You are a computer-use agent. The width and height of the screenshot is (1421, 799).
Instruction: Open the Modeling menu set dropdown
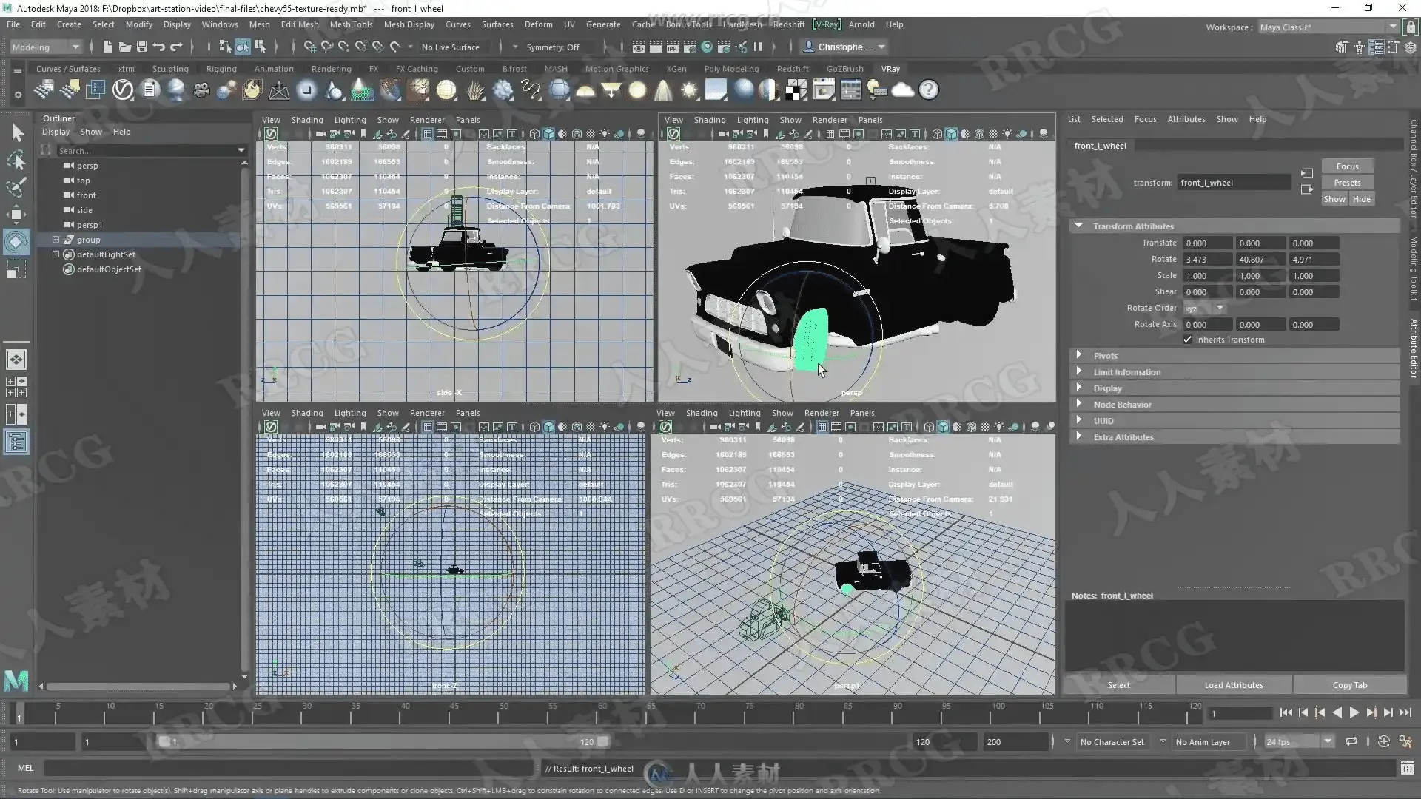pyautogui.click(x=46, y=47)
